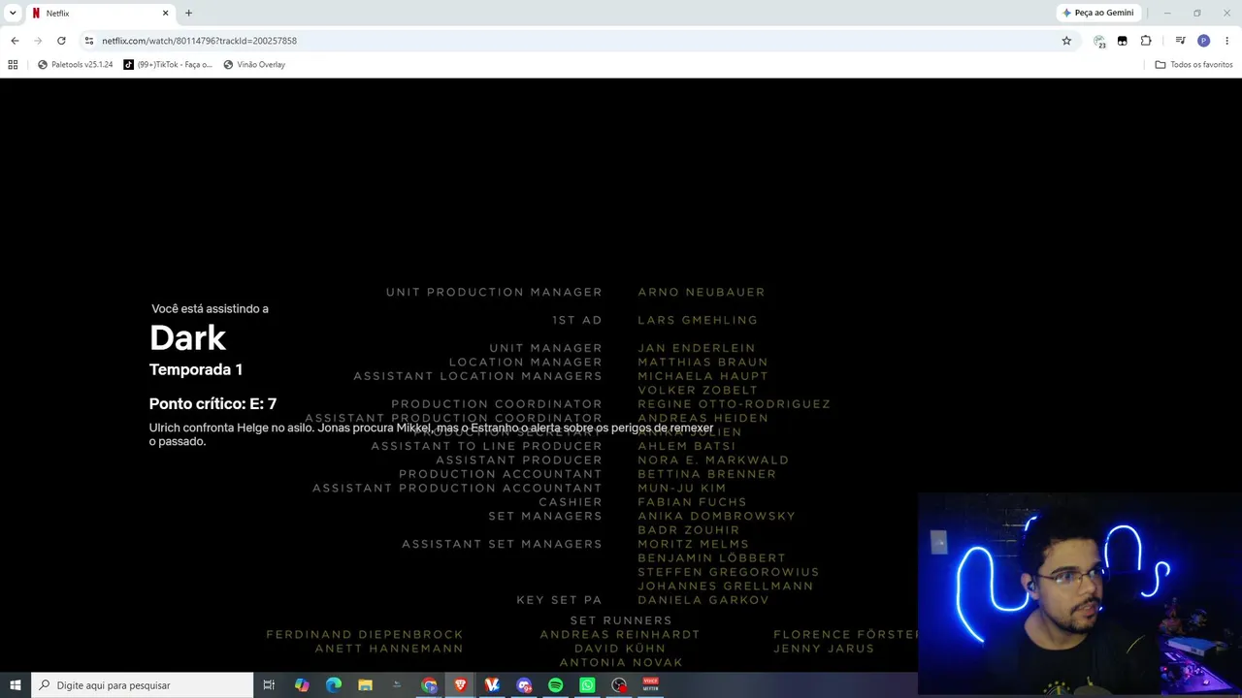
Task: Open Discord from the taskbar
Action: (524, 685)
